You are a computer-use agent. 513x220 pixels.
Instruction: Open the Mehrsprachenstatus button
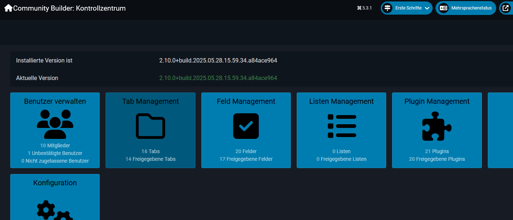[465, 8]
